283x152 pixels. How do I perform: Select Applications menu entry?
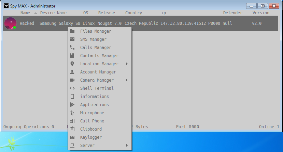[100, 104]
